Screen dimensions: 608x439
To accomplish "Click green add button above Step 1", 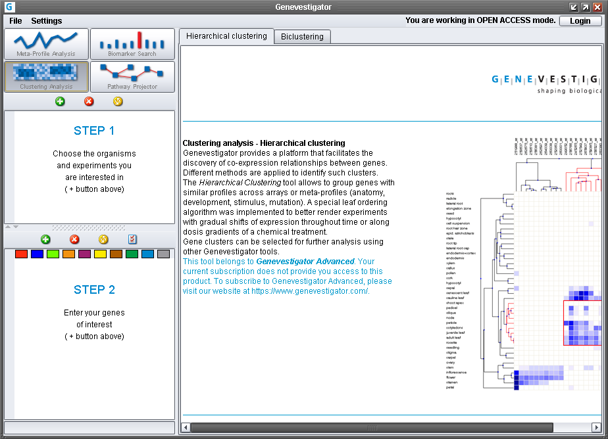I will pyautogui.click(x=61, y=101).
